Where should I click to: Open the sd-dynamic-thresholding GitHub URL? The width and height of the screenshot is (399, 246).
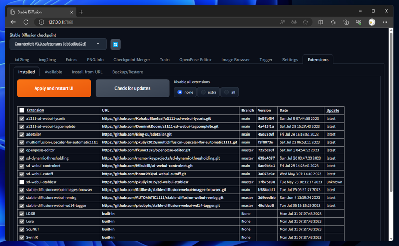coord(161,158)
